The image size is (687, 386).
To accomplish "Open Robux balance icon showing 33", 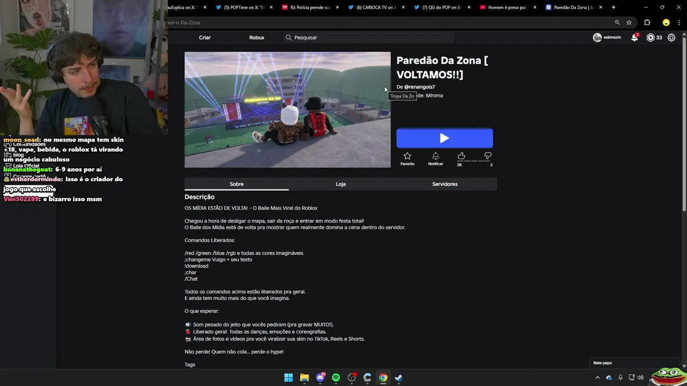I will pos(651,38).
